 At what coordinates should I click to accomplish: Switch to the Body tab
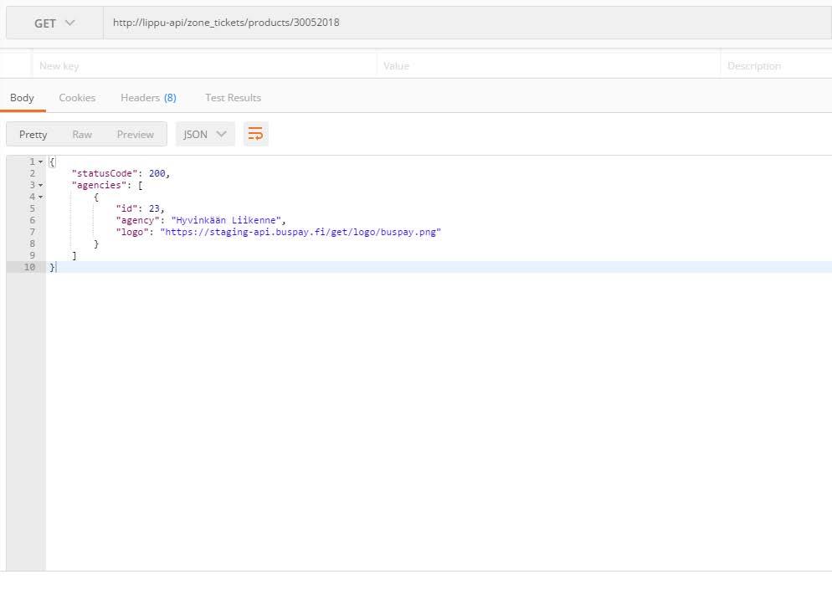22,98
